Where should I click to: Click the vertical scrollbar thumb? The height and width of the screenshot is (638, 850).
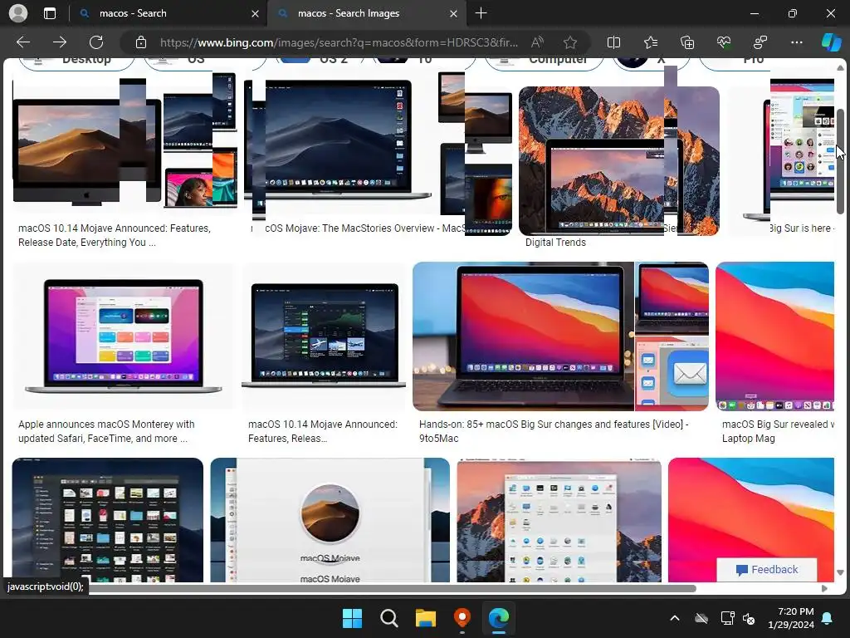[x=840, y=161]
